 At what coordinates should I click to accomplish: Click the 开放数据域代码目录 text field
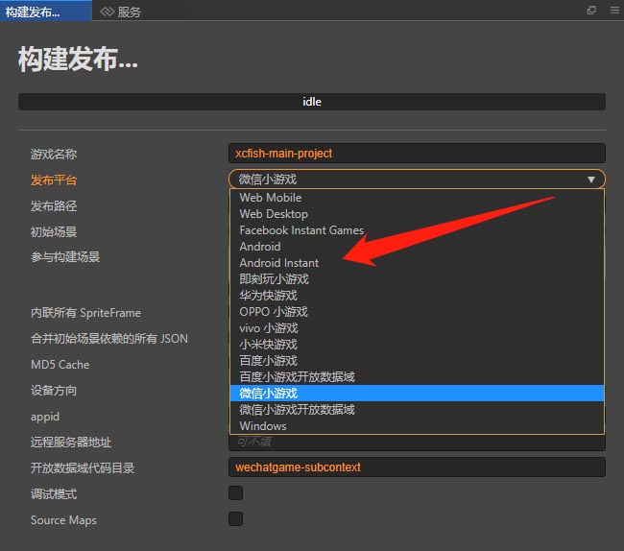[417, 467]
